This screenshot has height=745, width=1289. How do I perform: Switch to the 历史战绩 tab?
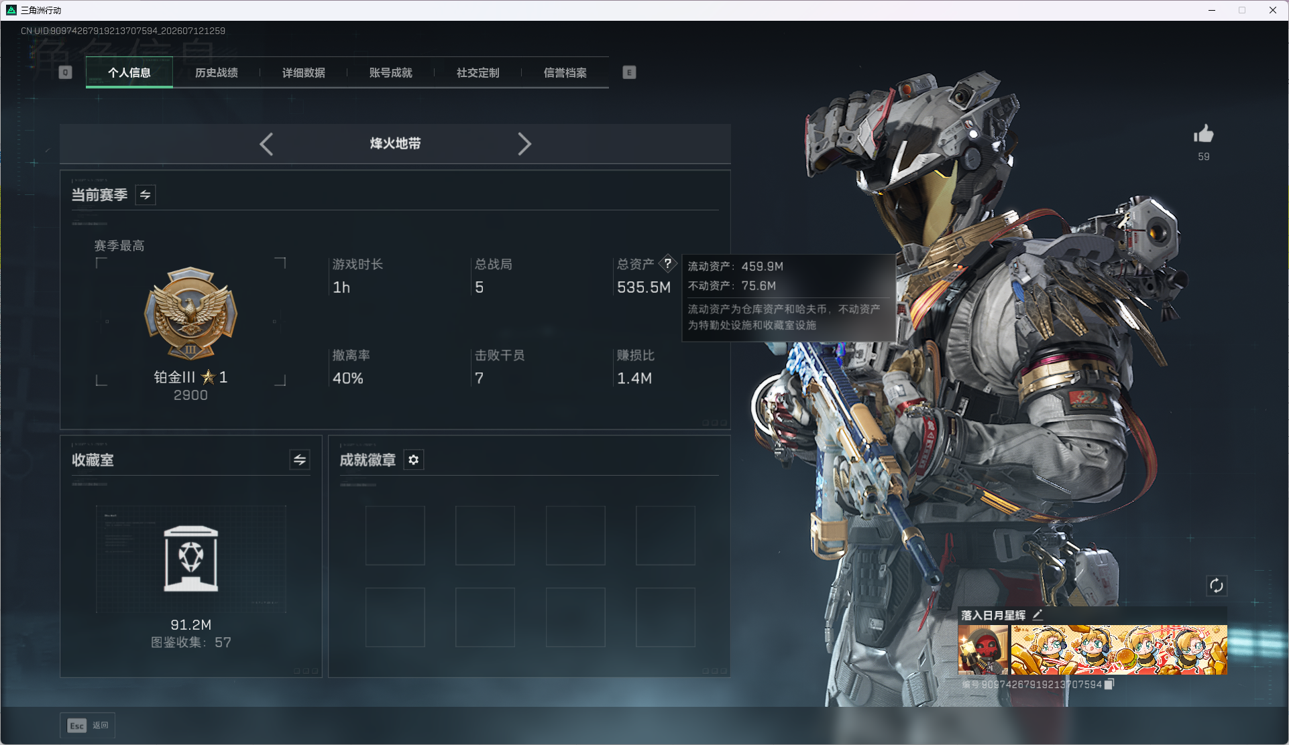[x=217, y=72]
